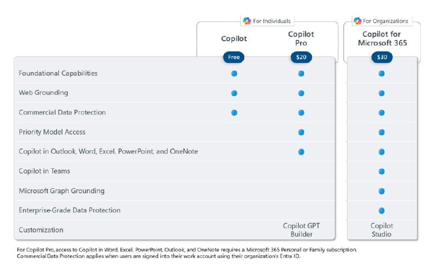The height and width of the screenshot is (265, 440).
Task: Click Microsoft Graph Grounding dot for Microsoft 365
Action: coord(381,191)
